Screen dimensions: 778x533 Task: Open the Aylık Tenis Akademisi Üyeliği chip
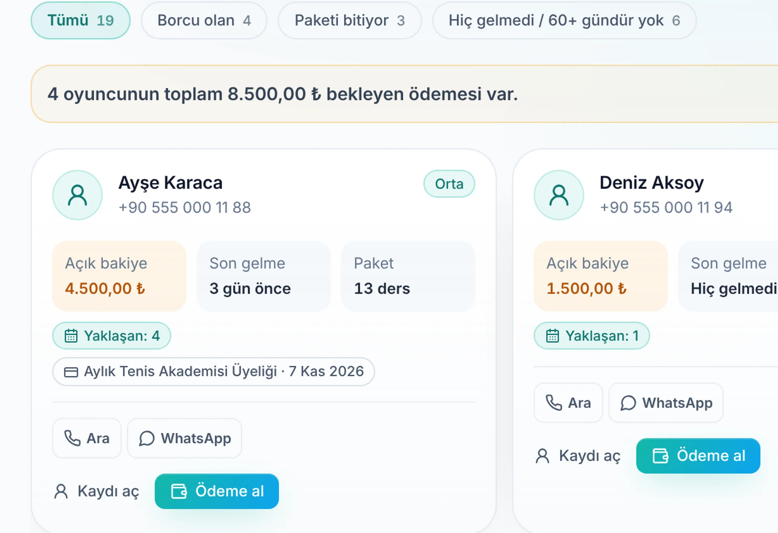click(x=213, y=371)
